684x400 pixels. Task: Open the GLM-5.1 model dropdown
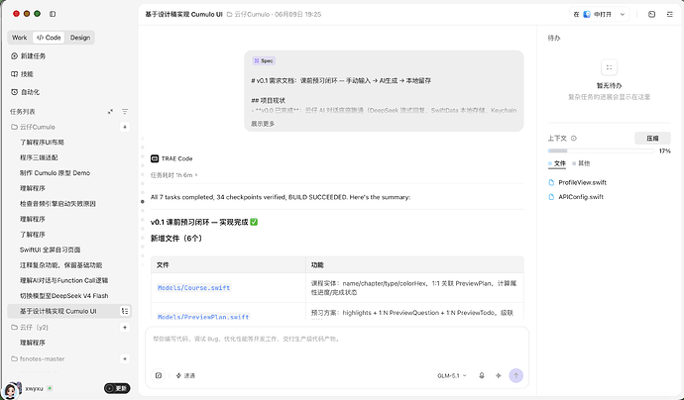(451, 375)
